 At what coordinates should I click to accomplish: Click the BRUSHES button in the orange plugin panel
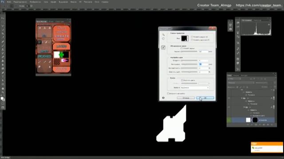(x=44, y=57)
